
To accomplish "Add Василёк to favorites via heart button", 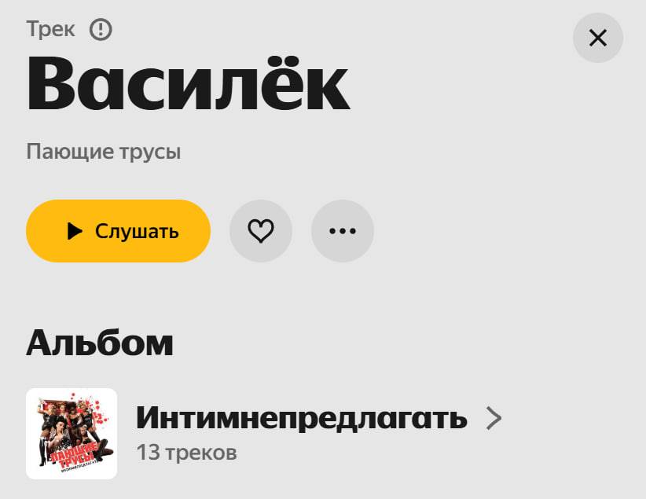I will (261, 231).
